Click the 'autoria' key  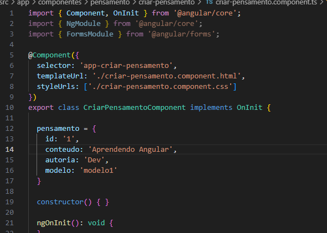coord(60,160)
